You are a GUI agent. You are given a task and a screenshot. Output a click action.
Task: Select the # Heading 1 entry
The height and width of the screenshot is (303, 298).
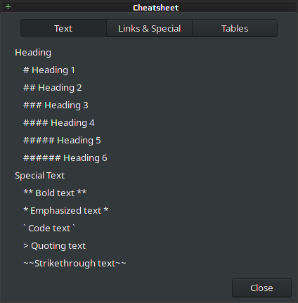[49, 70]
